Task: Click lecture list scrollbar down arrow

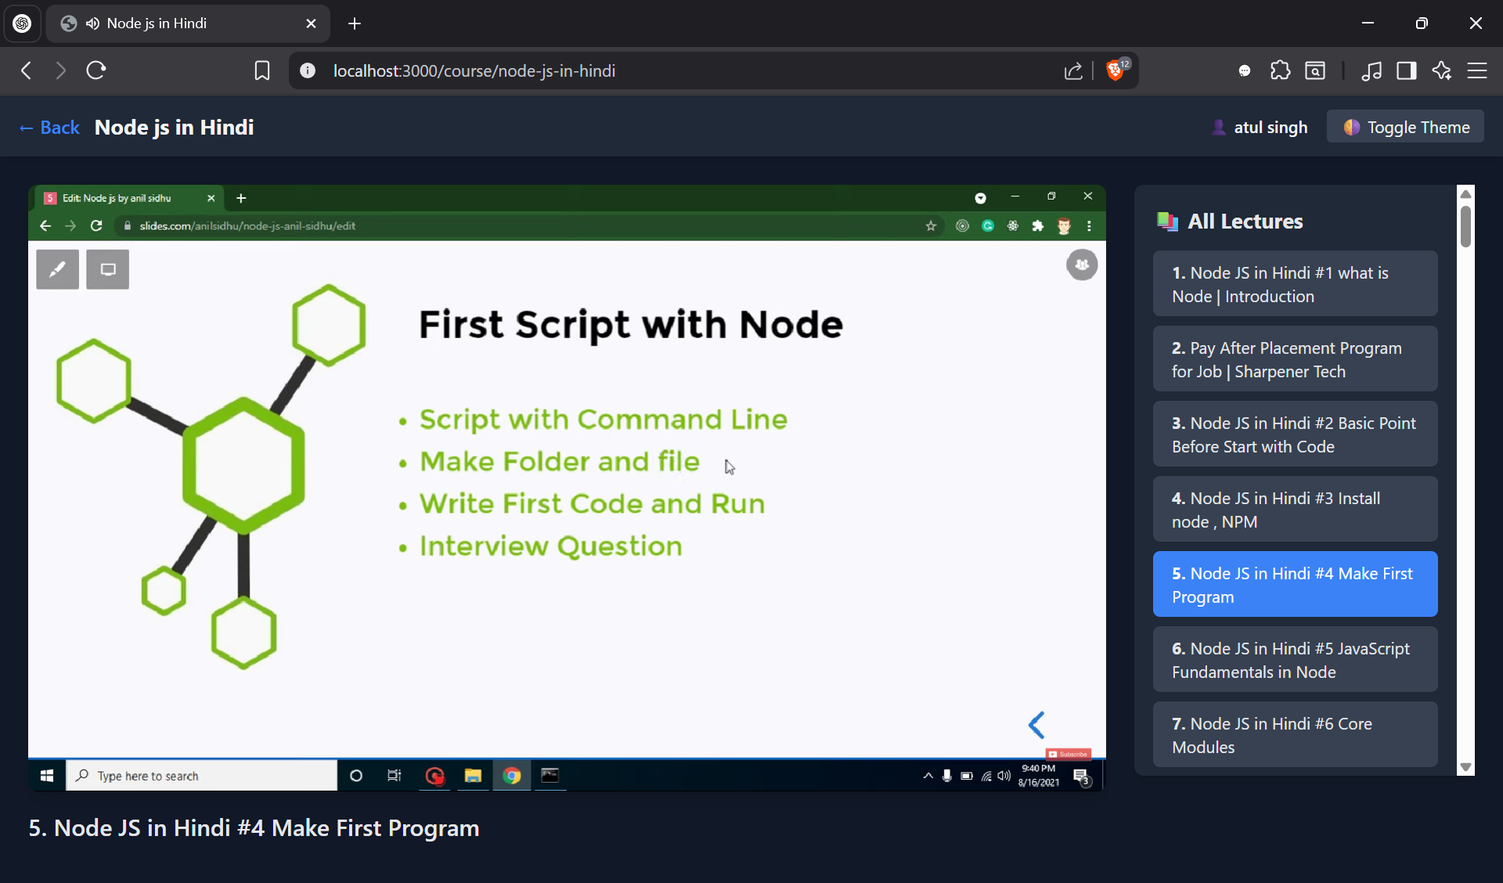Action: click(x=1466, y=767)
